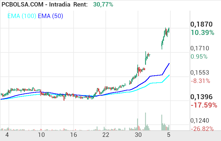Screen dimensions: 221x141
Task: Click the green 10.39% percentage label
Action: coord(202,33)
